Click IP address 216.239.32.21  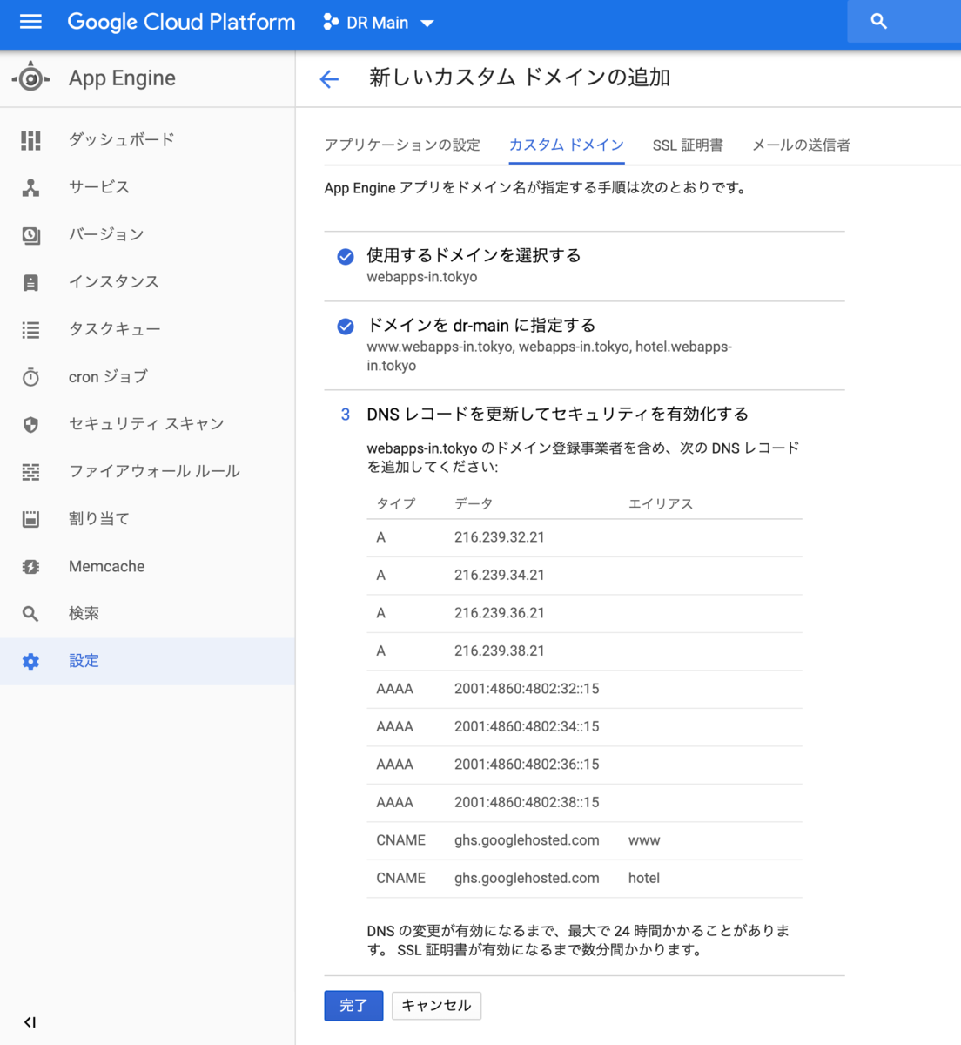500,537
